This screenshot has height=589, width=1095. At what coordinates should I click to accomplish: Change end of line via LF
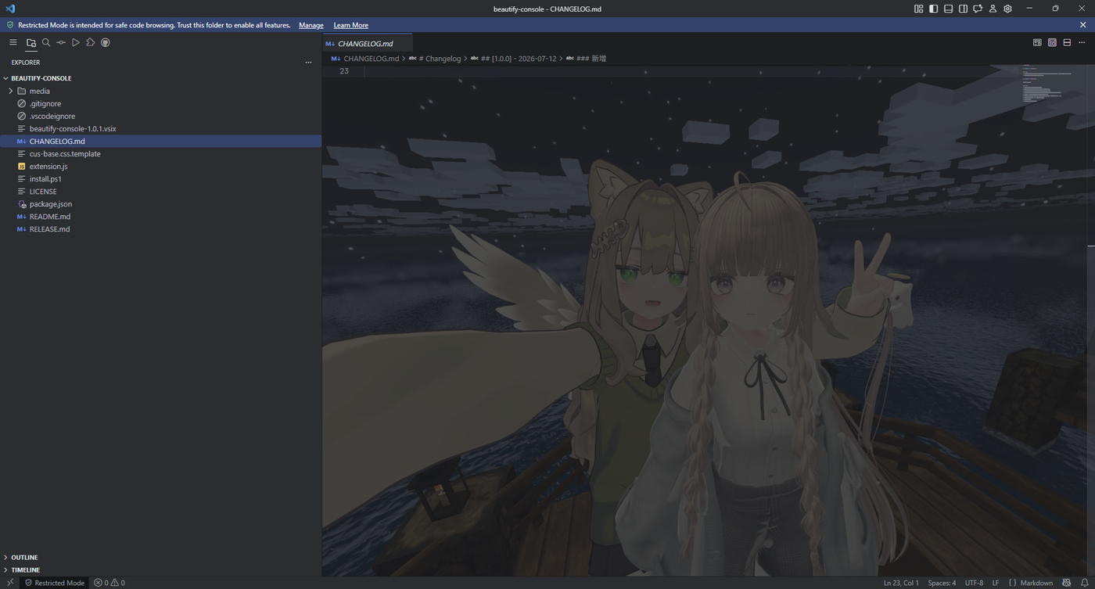pos(996,583)
